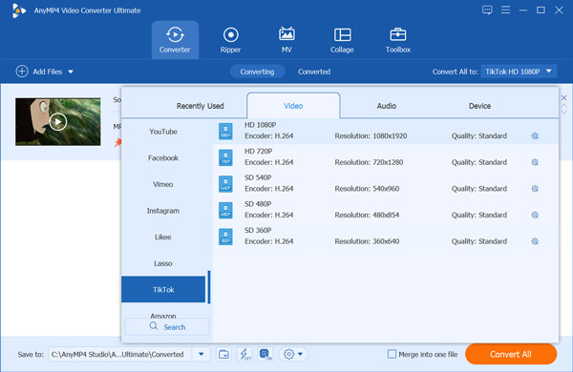The height and width of the screenshot is (372, 573).
Task: Select Amazon in the format category list
Action: 163,315
